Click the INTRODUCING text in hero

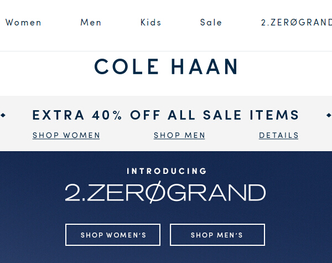[x=167, y=171]
